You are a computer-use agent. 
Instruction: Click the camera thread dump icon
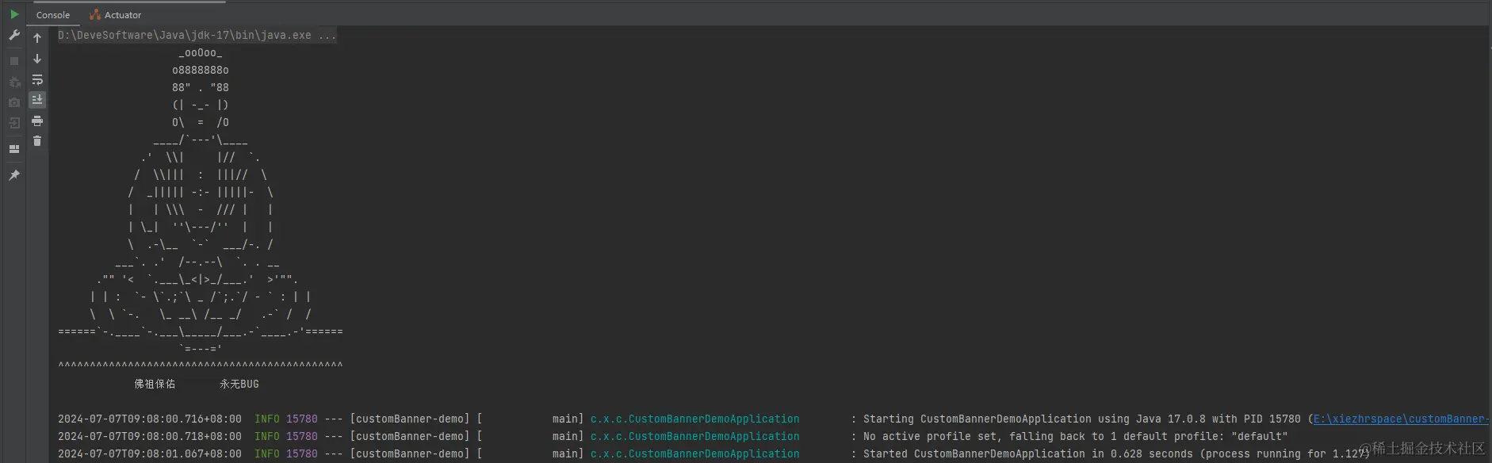coord(14,102)
